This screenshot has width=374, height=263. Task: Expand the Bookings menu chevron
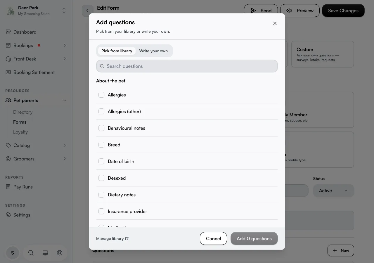point(65,45)
